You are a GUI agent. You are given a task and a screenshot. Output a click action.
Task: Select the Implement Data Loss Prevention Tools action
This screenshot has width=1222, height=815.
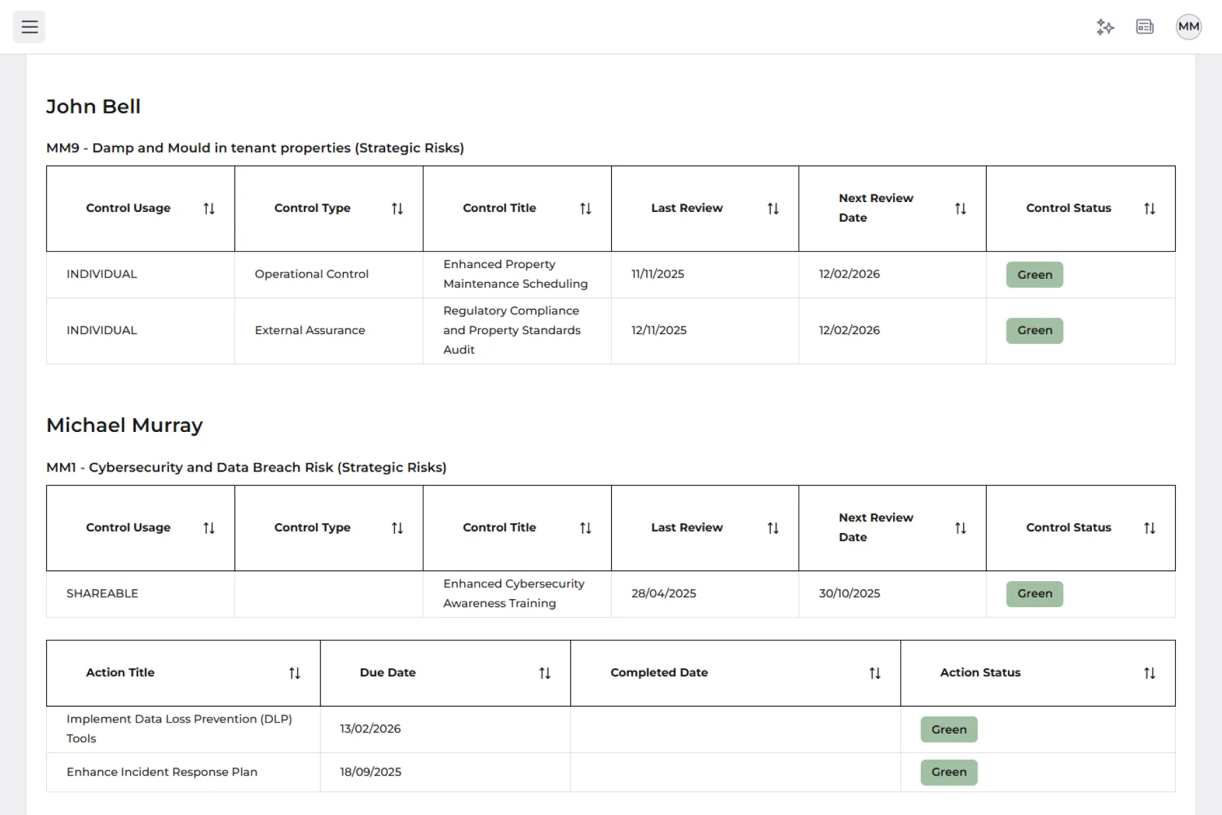179,728
